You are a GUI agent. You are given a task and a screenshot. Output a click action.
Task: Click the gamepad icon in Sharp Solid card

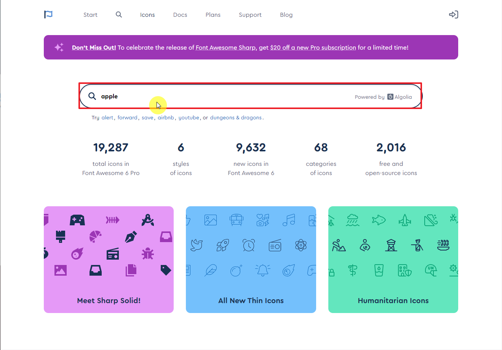(77, 220)
